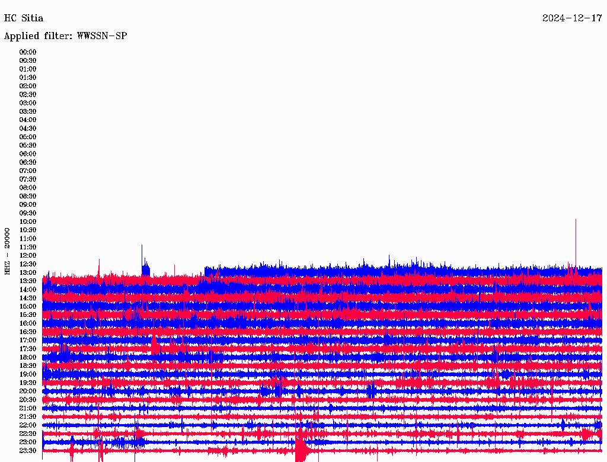Screen dimensions: 607x462
Task: Click the 17:00 time label
Action: coord(28,341)
